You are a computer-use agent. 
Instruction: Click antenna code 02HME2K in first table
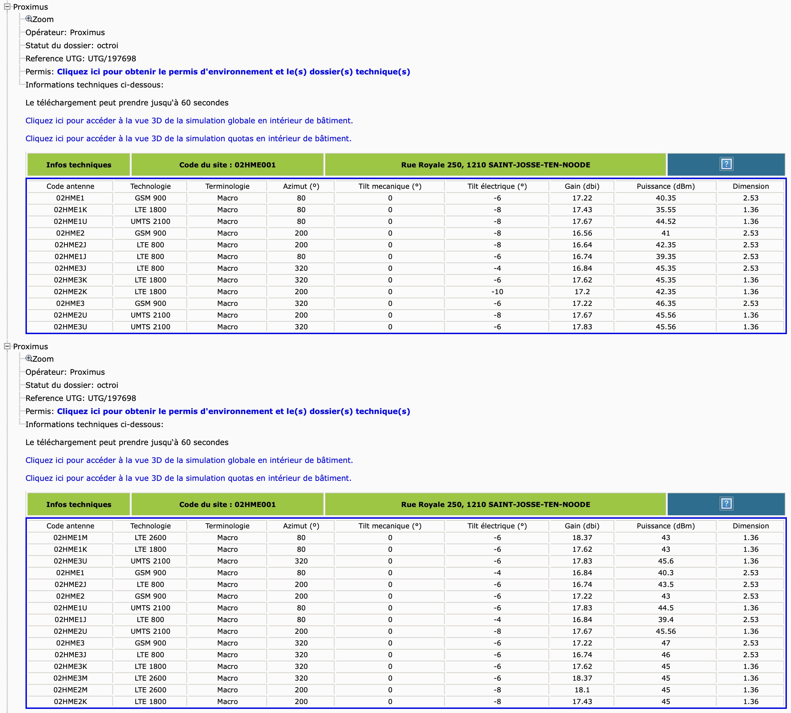[x=70, y=292]
